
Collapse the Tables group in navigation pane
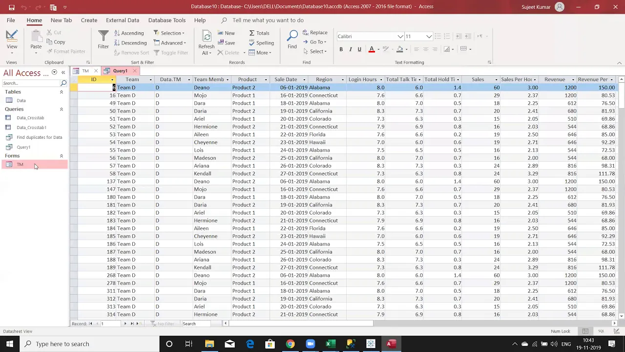(x=62, y=92)
